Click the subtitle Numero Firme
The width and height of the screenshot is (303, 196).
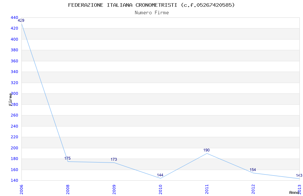pyautogui.click(x=152, y=13)
